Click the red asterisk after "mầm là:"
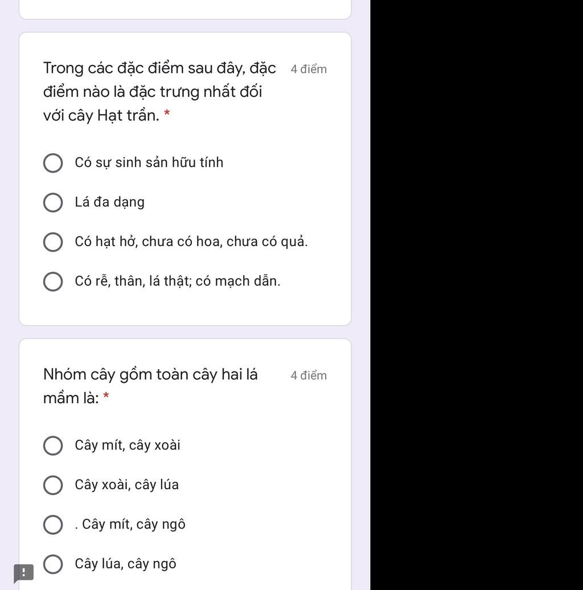The height and width of the screenshot is (590, 583). coord(106,396)
